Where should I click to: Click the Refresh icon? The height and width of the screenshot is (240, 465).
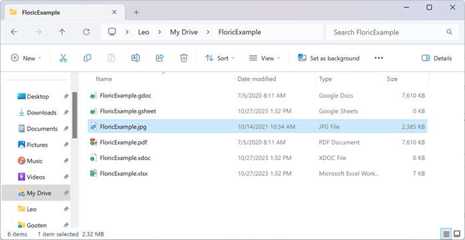tap(87, 32)
